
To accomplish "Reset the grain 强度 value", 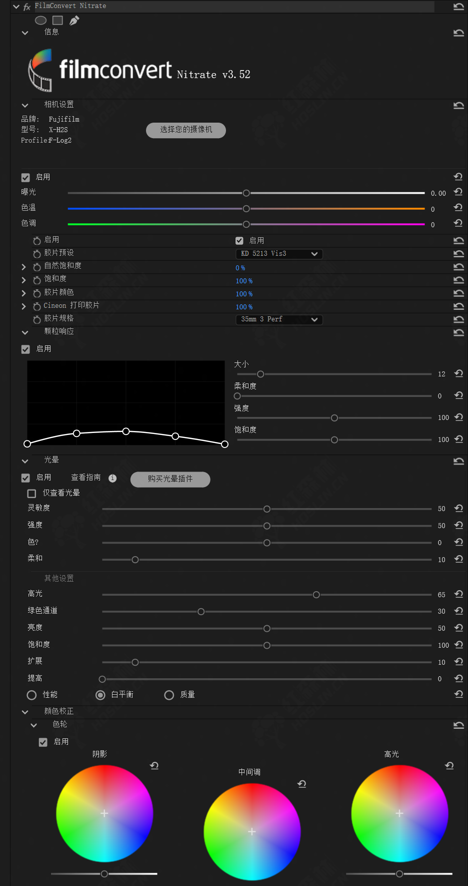I will [x=458, y=417].
